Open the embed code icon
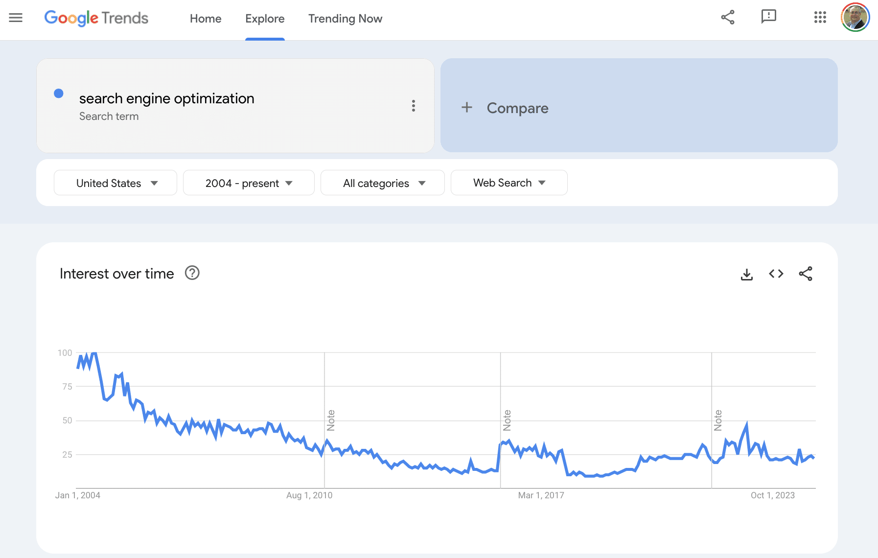878x558 pixels. pos(776,274)
